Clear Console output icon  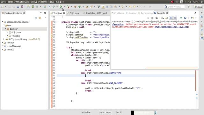(162, 18)
